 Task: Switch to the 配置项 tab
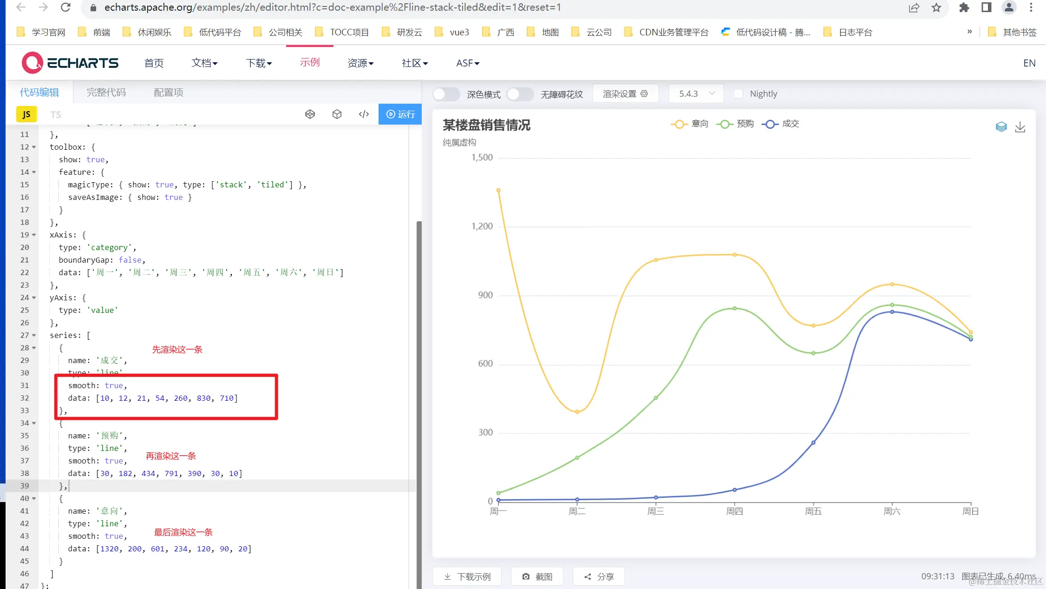coord(168,93)
